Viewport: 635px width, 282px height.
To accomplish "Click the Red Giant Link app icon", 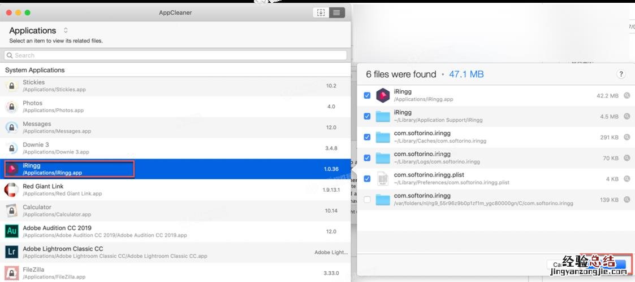I will [12, 190].
